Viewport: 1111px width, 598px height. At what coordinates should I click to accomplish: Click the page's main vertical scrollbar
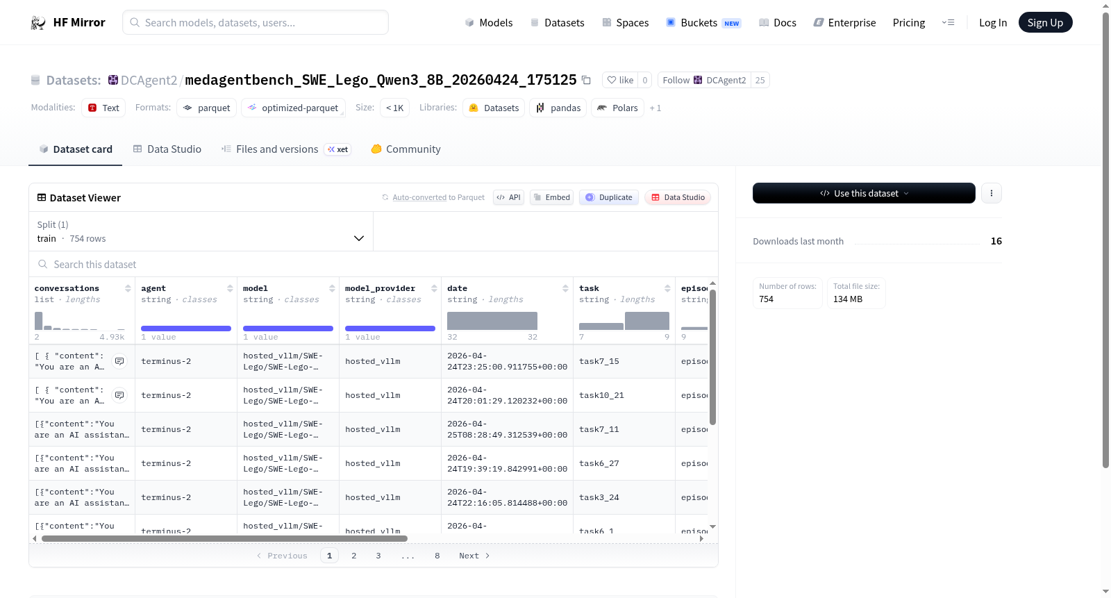click(1105, 240)
